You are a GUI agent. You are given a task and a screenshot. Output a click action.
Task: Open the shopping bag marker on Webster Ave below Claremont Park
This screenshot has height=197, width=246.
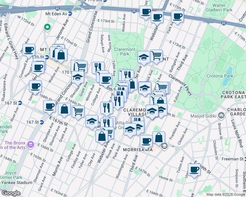132,84
